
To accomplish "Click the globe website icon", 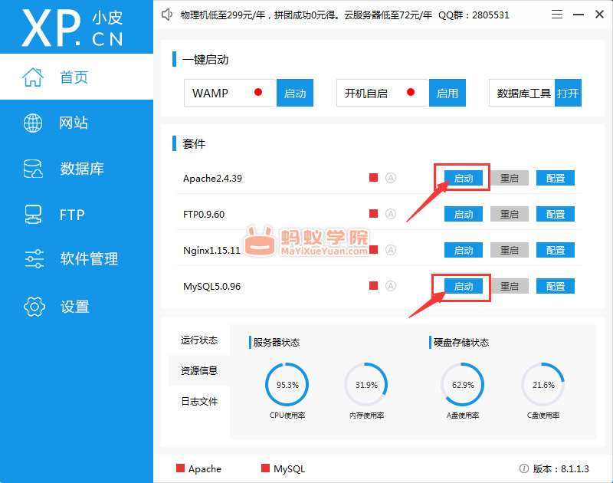I will pos(33,123).
